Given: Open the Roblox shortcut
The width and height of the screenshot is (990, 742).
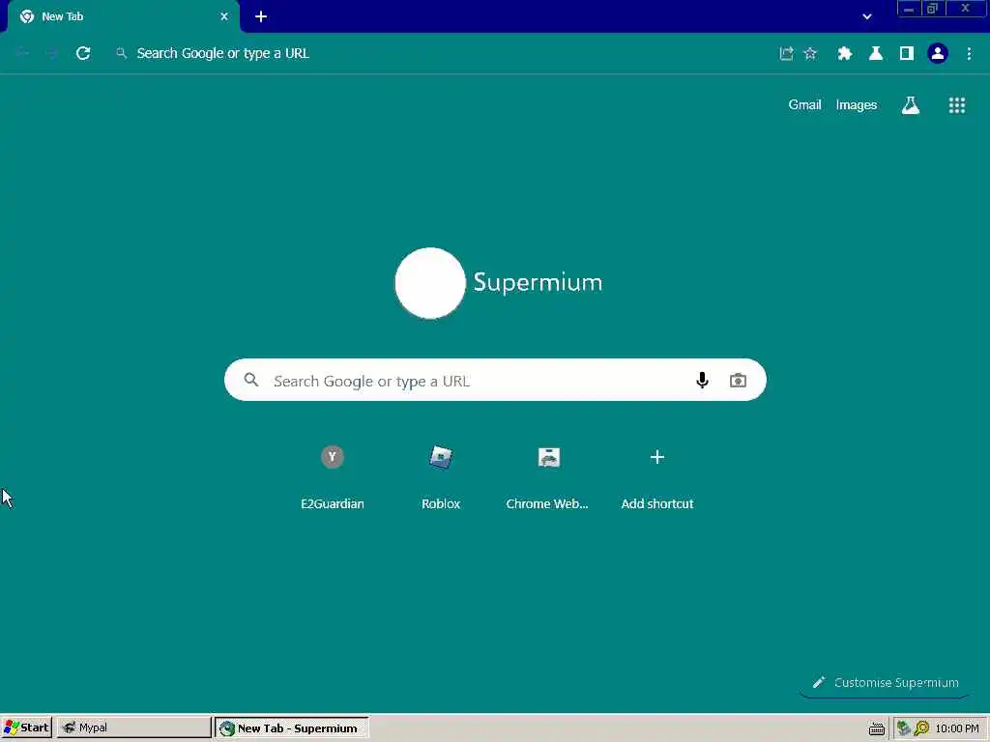Looking at the screenshot, I should pos(441,476).
